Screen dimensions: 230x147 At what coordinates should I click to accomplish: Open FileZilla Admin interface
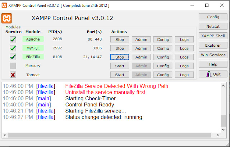click(141, 57)
